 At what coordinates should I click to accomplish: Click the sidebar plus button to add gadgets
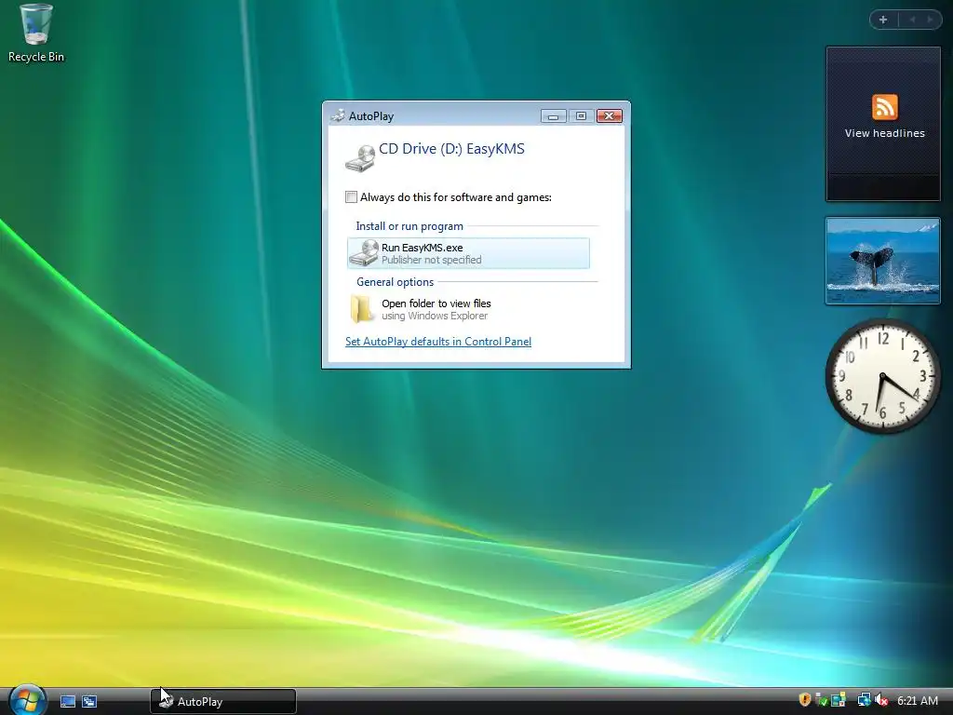point(883,20)
